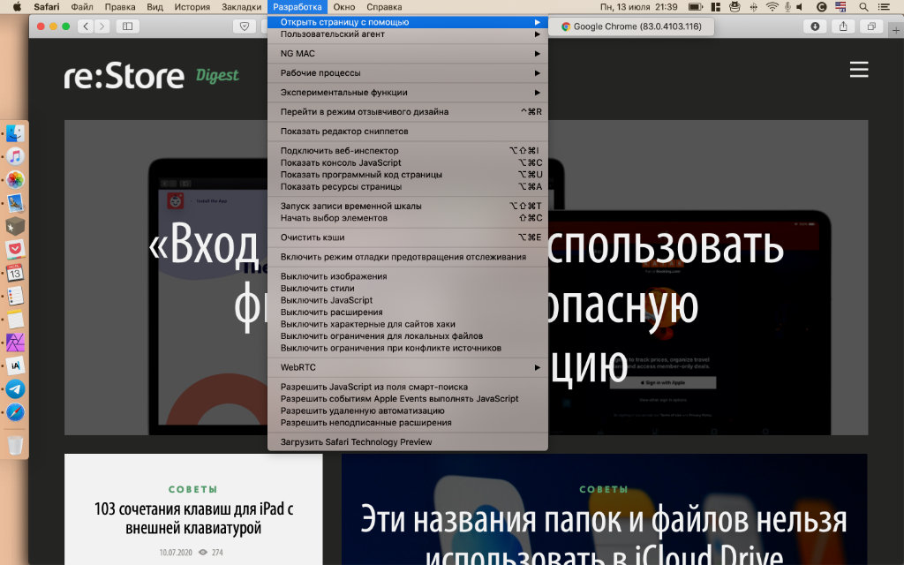
Task: Toggle Выключить стили
Action: coord(408,289)
